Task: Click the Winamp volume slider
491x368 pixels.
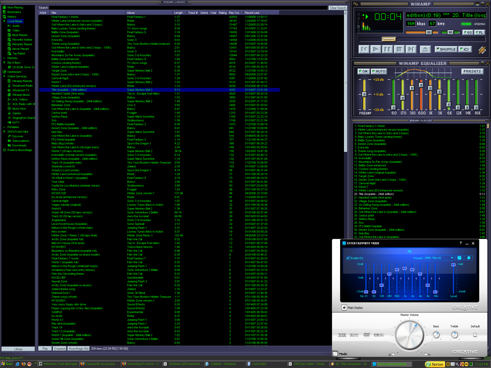Action: [422, 32]
